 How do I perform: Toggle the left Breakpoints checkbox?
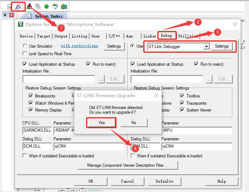click(x=31, y=96)
